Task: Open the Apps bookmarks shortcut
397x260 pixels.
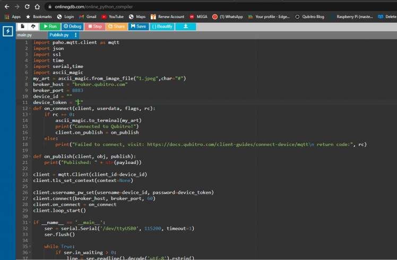Action: [x=12, y=16]
